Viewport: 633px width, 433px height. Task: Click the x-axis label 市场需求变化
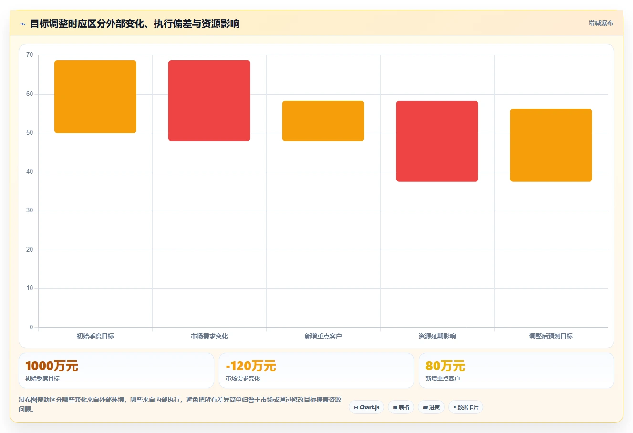[x=209, y=336]
